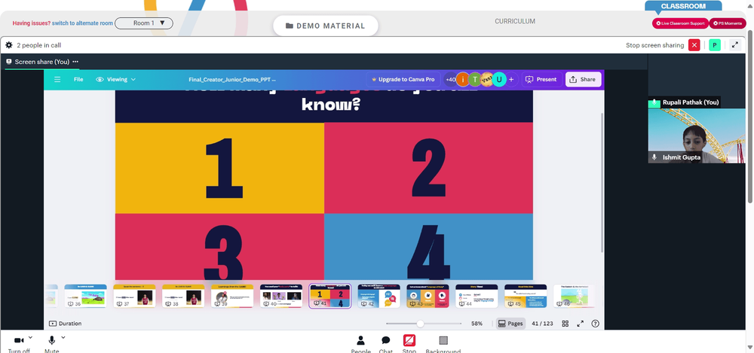Expand the camera options chevron
Image resolution: width=754 pixels, height=353 pixels.
[x=30, y=338]
